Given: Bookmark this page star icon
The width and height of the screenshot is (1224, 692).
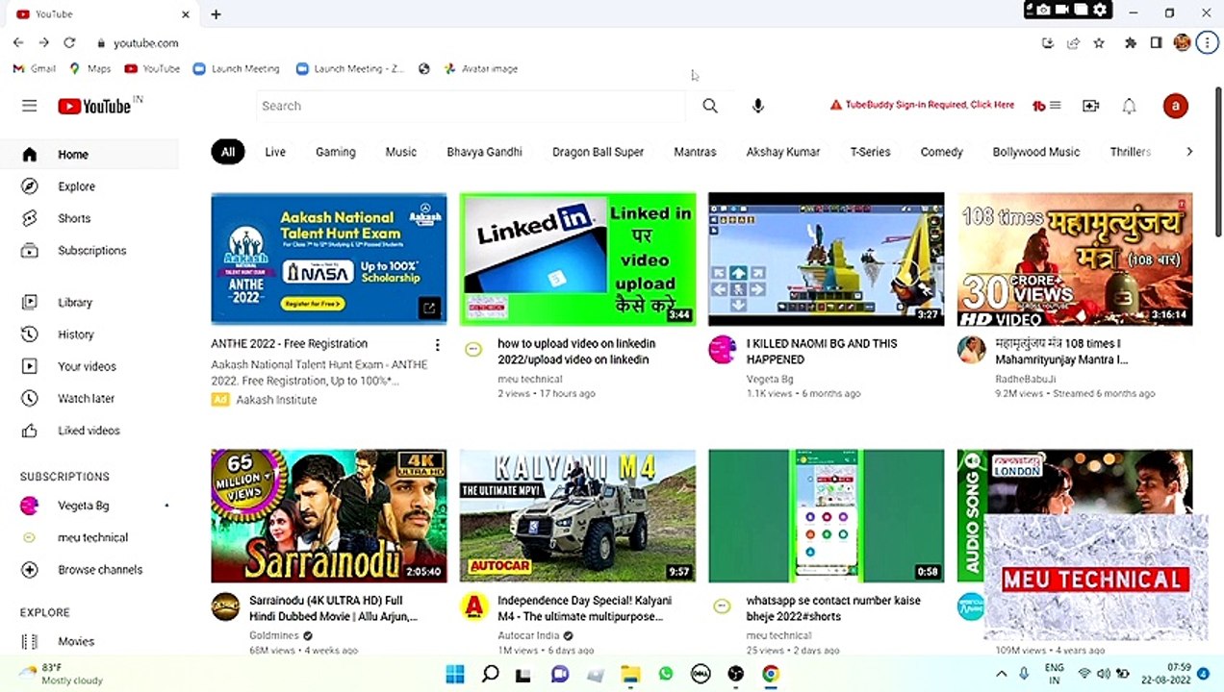Looking at the screenshot, I should (1099, 42).
